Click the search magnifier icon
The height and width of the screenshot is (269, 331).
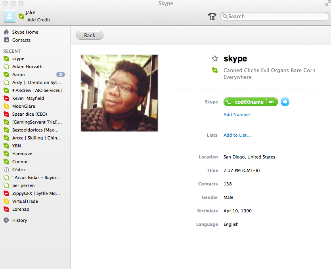tap(225, 16)
